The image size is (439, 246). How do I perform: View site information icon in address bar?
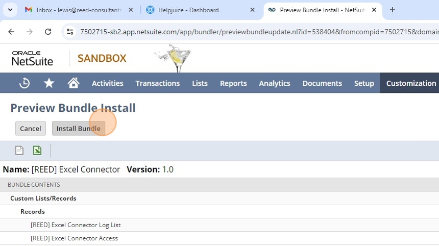click(x=70, y=32)
